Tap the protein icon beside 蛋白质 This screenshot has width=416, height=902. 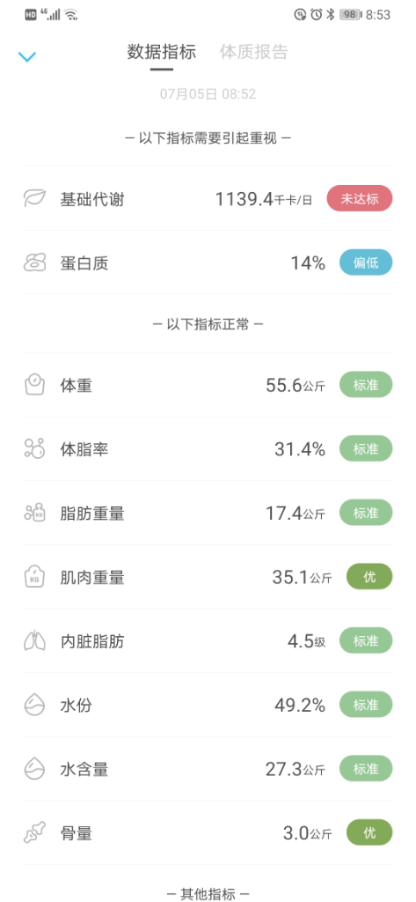[x=34, y=263]
